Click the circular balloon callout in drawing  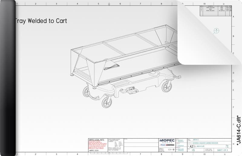tap(216, 31)
